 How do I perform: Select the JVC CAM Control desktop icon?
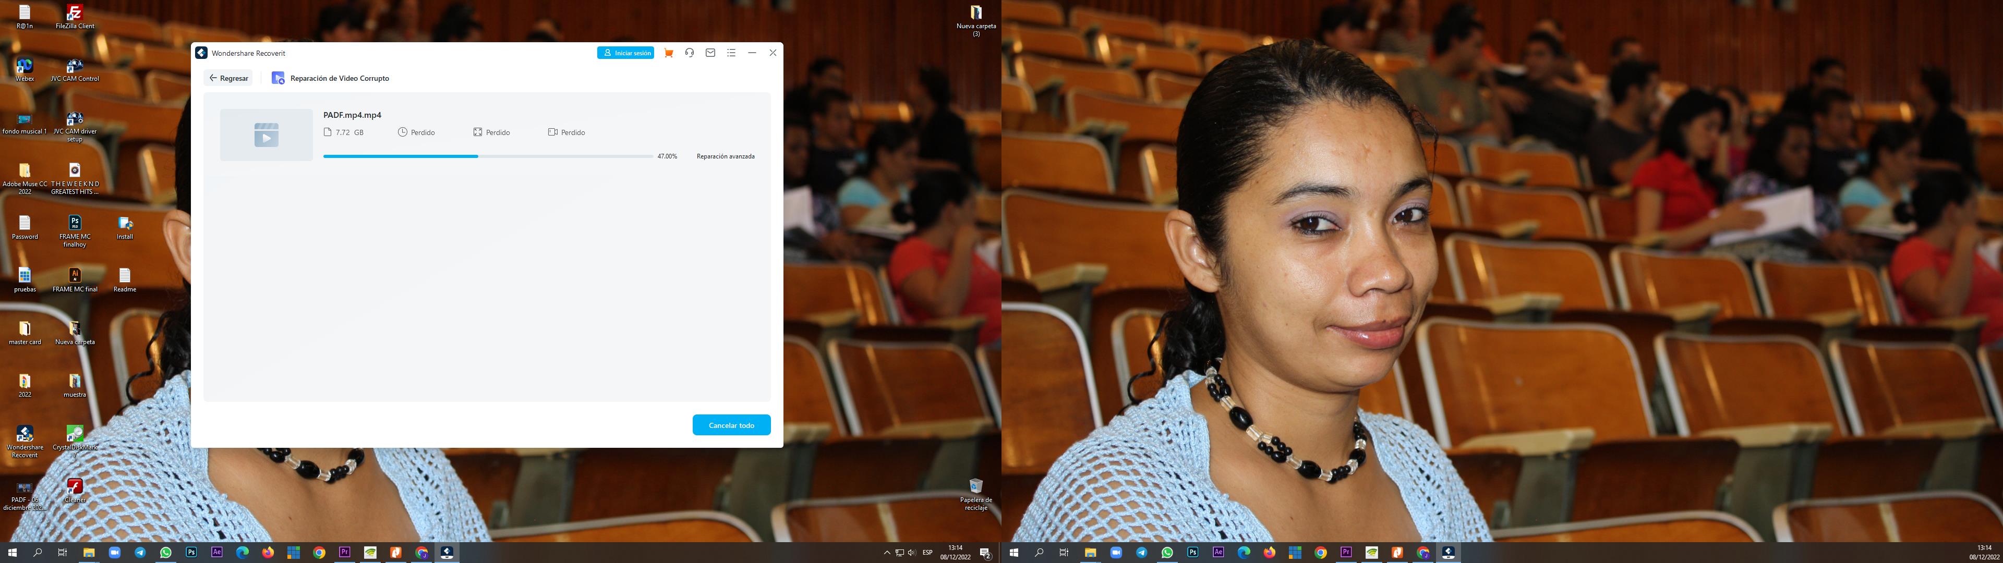click(75, 66)
